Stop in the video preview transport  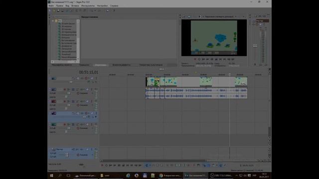(x=216, y=59)
